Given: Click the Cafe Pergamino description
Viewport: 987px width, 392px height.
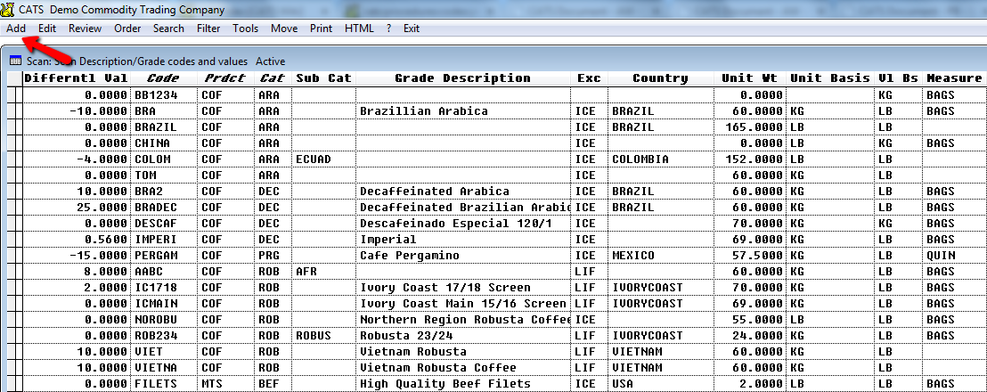Looking at the screenshot, I should [x=409, y=256].
